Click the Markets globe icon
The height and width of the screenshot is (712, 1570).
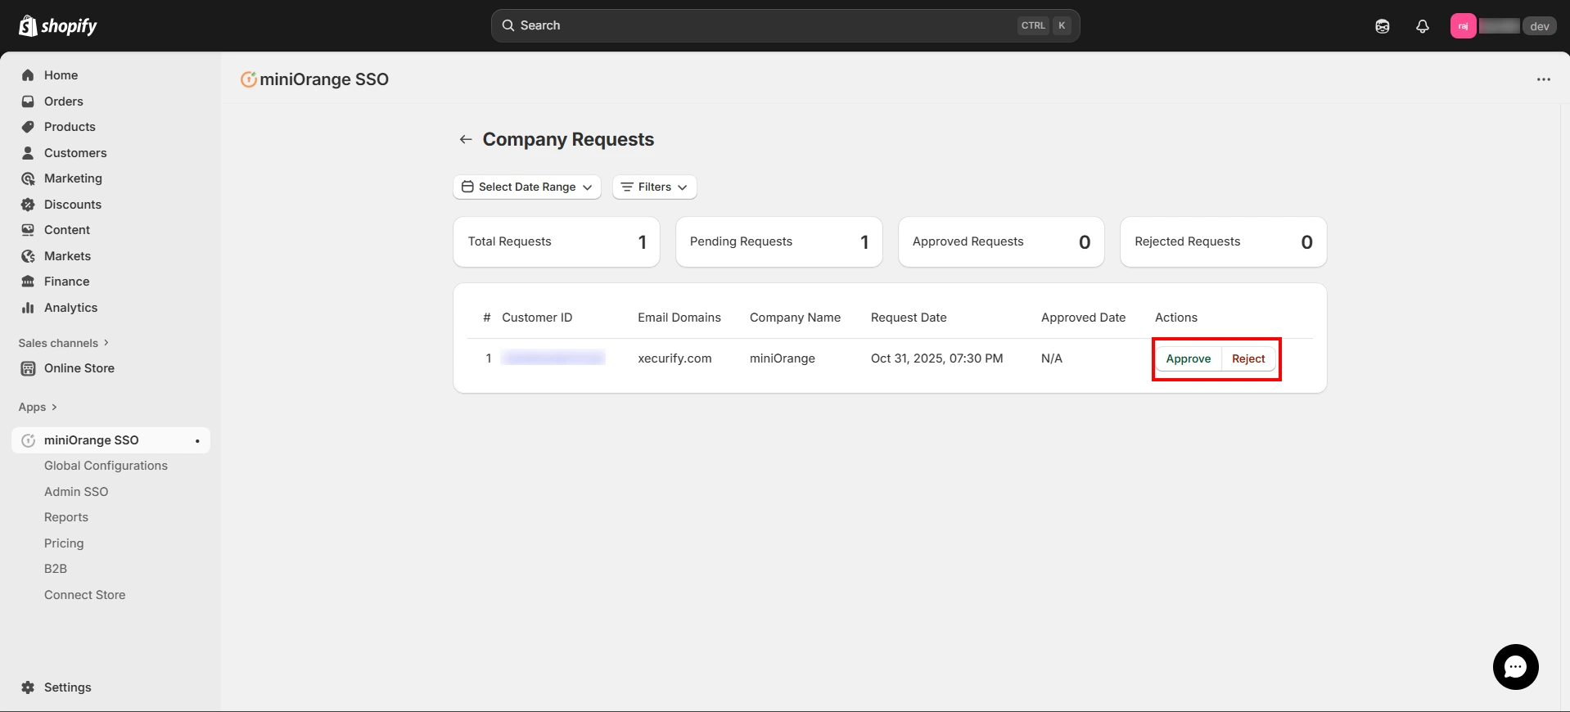tap(28, 256)
